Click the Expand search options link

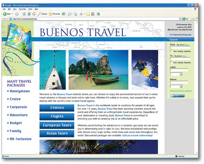tap(181, 91)
